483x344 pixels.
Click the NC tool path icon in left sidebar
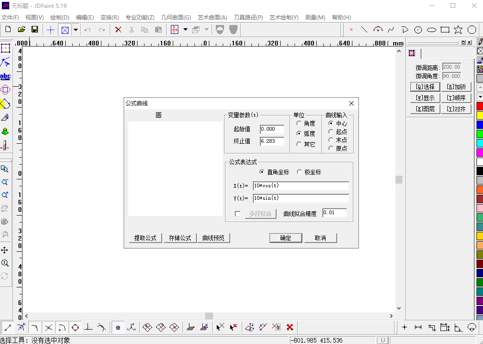[5, 145]
